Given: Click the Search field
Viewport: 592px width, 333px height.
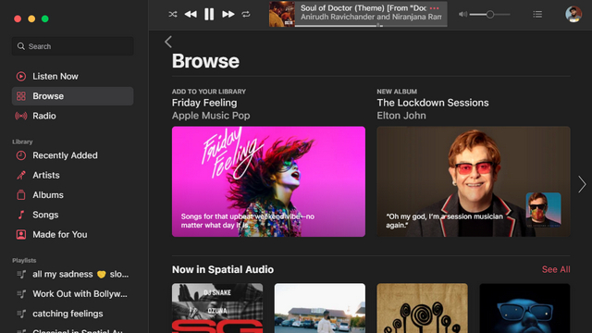Looking at the screenshot, I should click(x=72, y=46).
